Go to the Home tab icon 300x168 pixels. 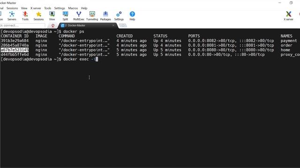coord(53,25)
